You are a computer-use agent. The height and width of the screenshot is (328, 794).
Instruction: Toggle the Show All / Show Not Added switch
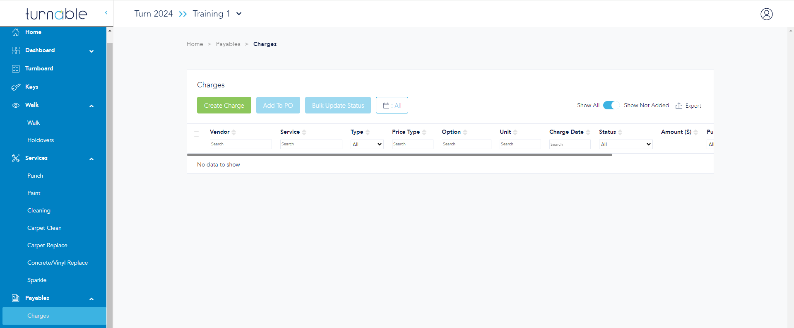tap(611, 105)
